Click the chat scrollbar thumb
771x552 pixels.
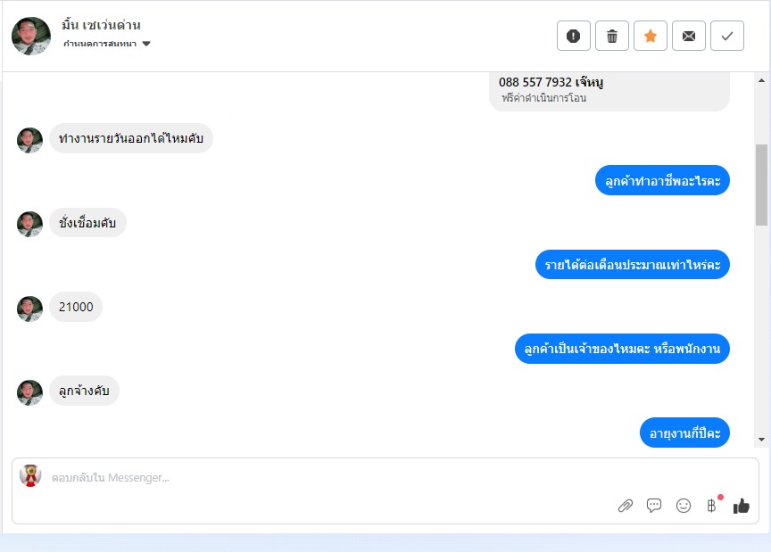tap(761, 185)
